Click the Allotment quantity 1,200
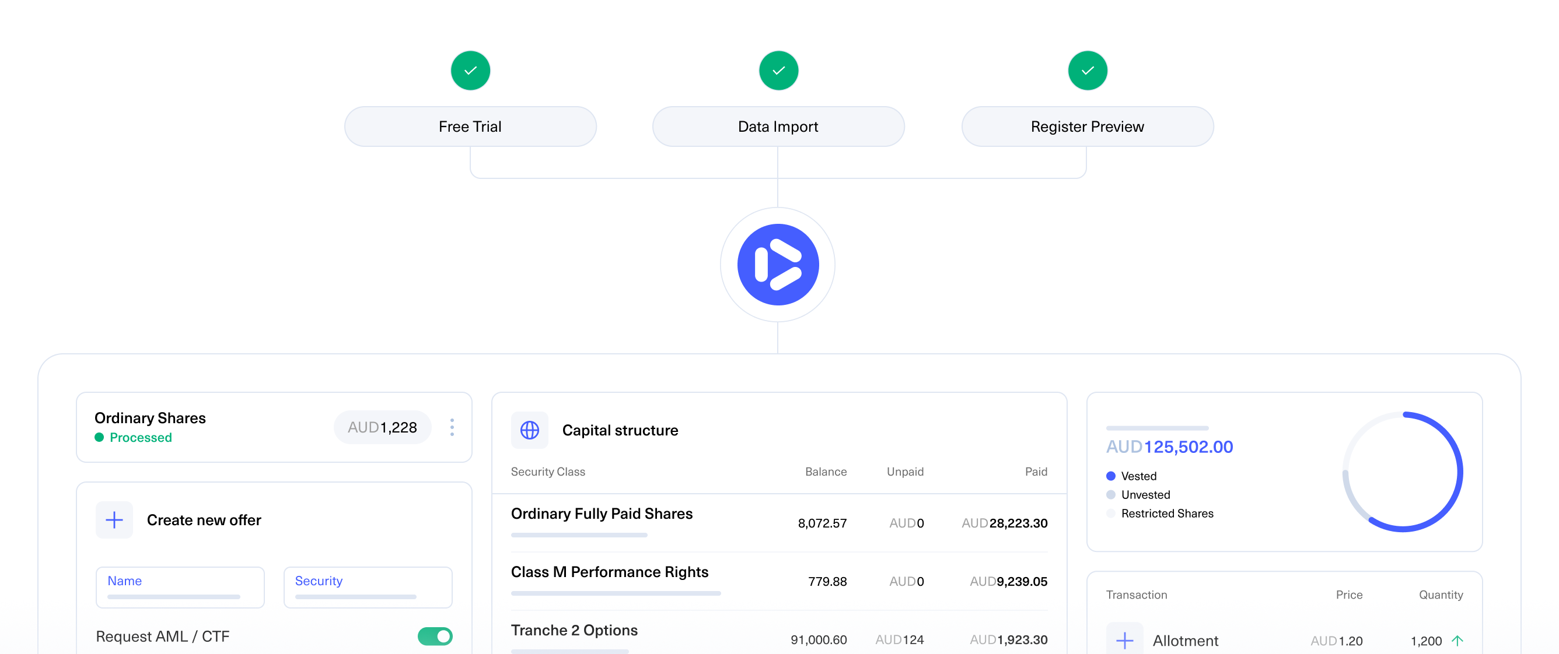 [1426, 641]
